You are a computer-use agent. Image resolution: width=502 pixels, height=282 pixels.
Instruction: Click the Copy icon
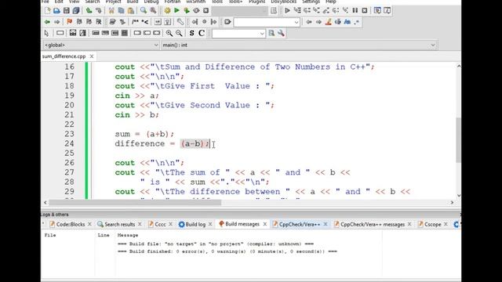click(121, 10)
